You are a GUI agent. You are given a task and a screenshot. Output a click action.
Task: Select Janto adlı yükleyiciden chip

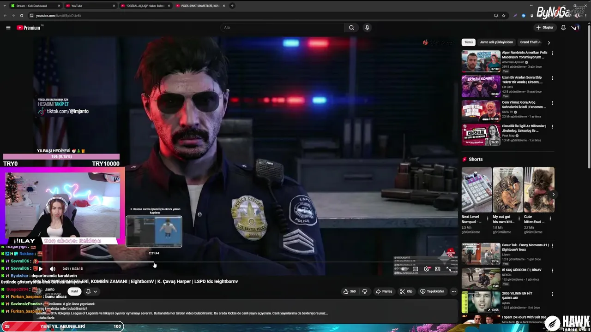click(496, 42)
